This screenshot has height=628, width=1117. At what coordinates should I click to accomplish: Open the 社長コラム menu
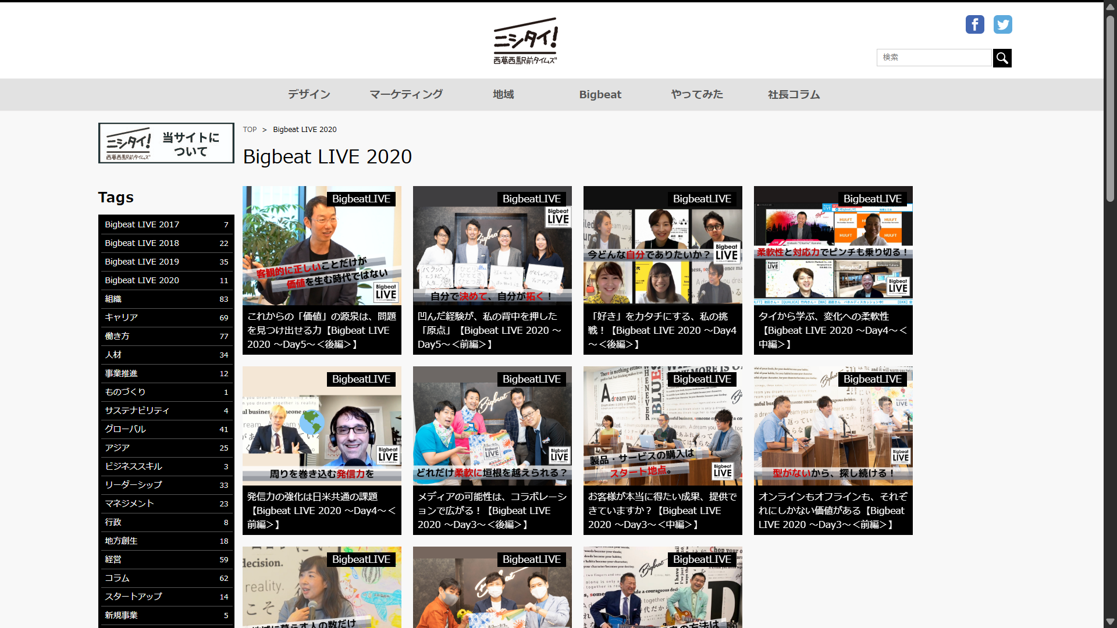click(794, 94)
